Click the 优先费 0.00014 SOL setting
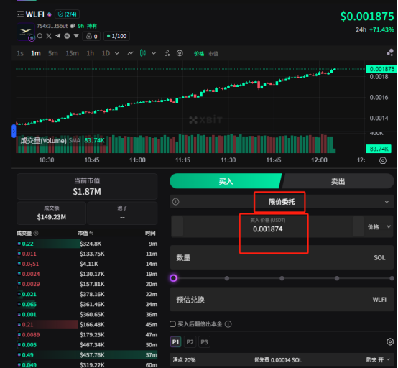The image size is (398, 368). (x=278, y=360)
